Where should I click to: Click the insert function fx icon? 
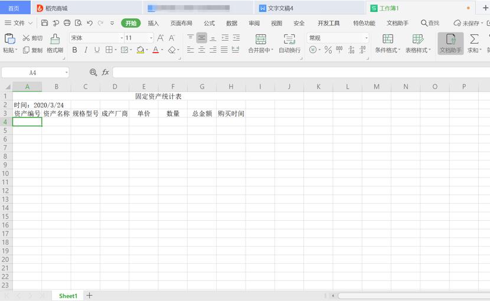pyautogui.click(x=105, y=73)
